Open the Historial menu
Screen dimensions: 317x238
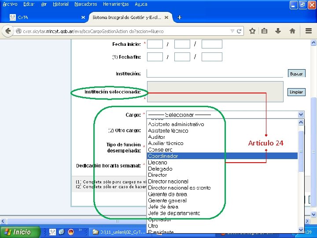61,4
